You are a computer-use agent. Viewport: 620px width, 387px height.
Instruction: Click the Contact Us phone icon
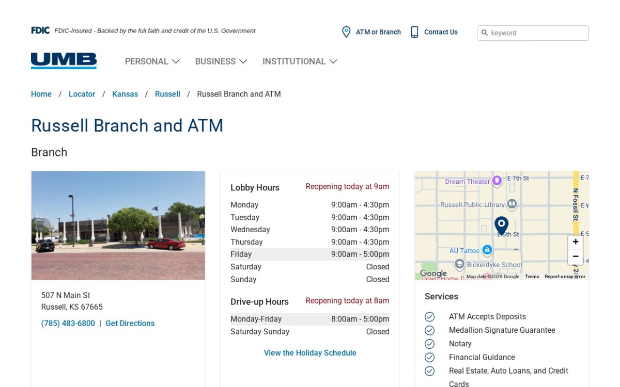pos(414,32)
